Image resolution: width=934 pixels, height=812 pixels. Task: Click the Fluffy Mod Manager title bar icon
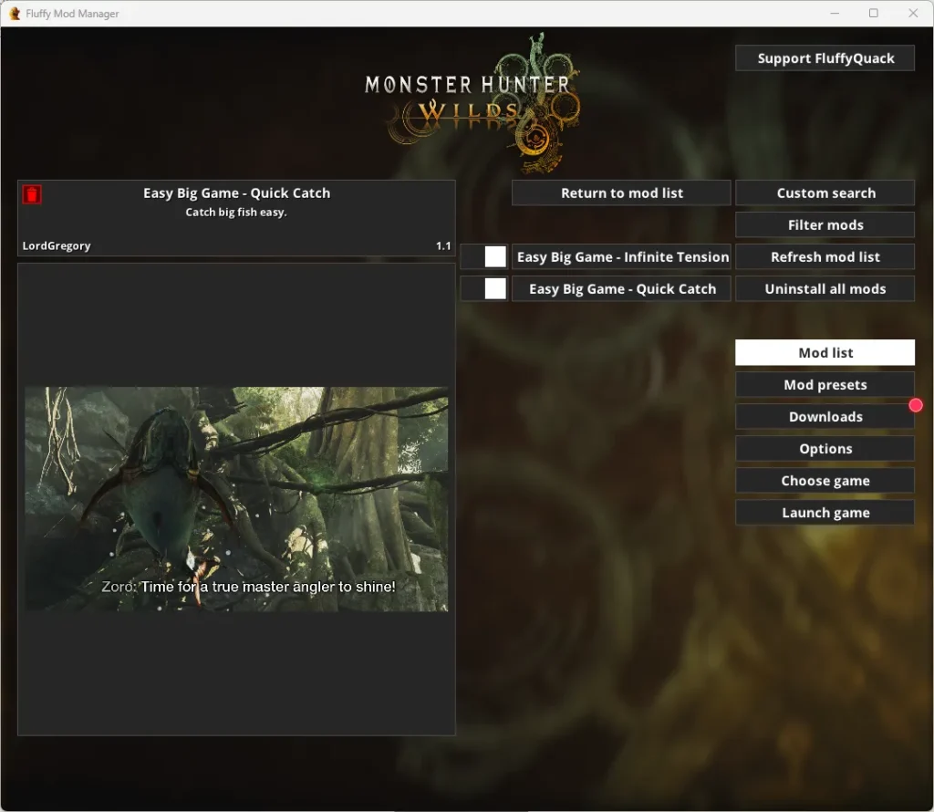[15, 13]
